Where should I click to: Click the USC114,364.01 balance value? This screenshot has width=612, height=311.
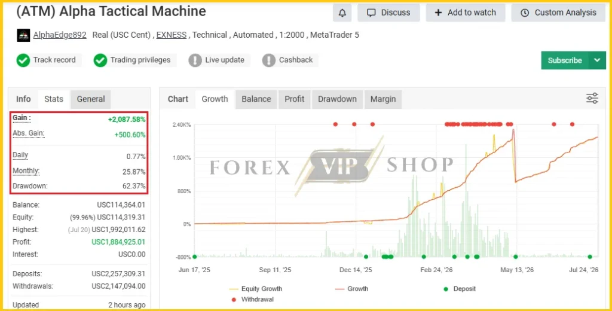pos(121,205)
